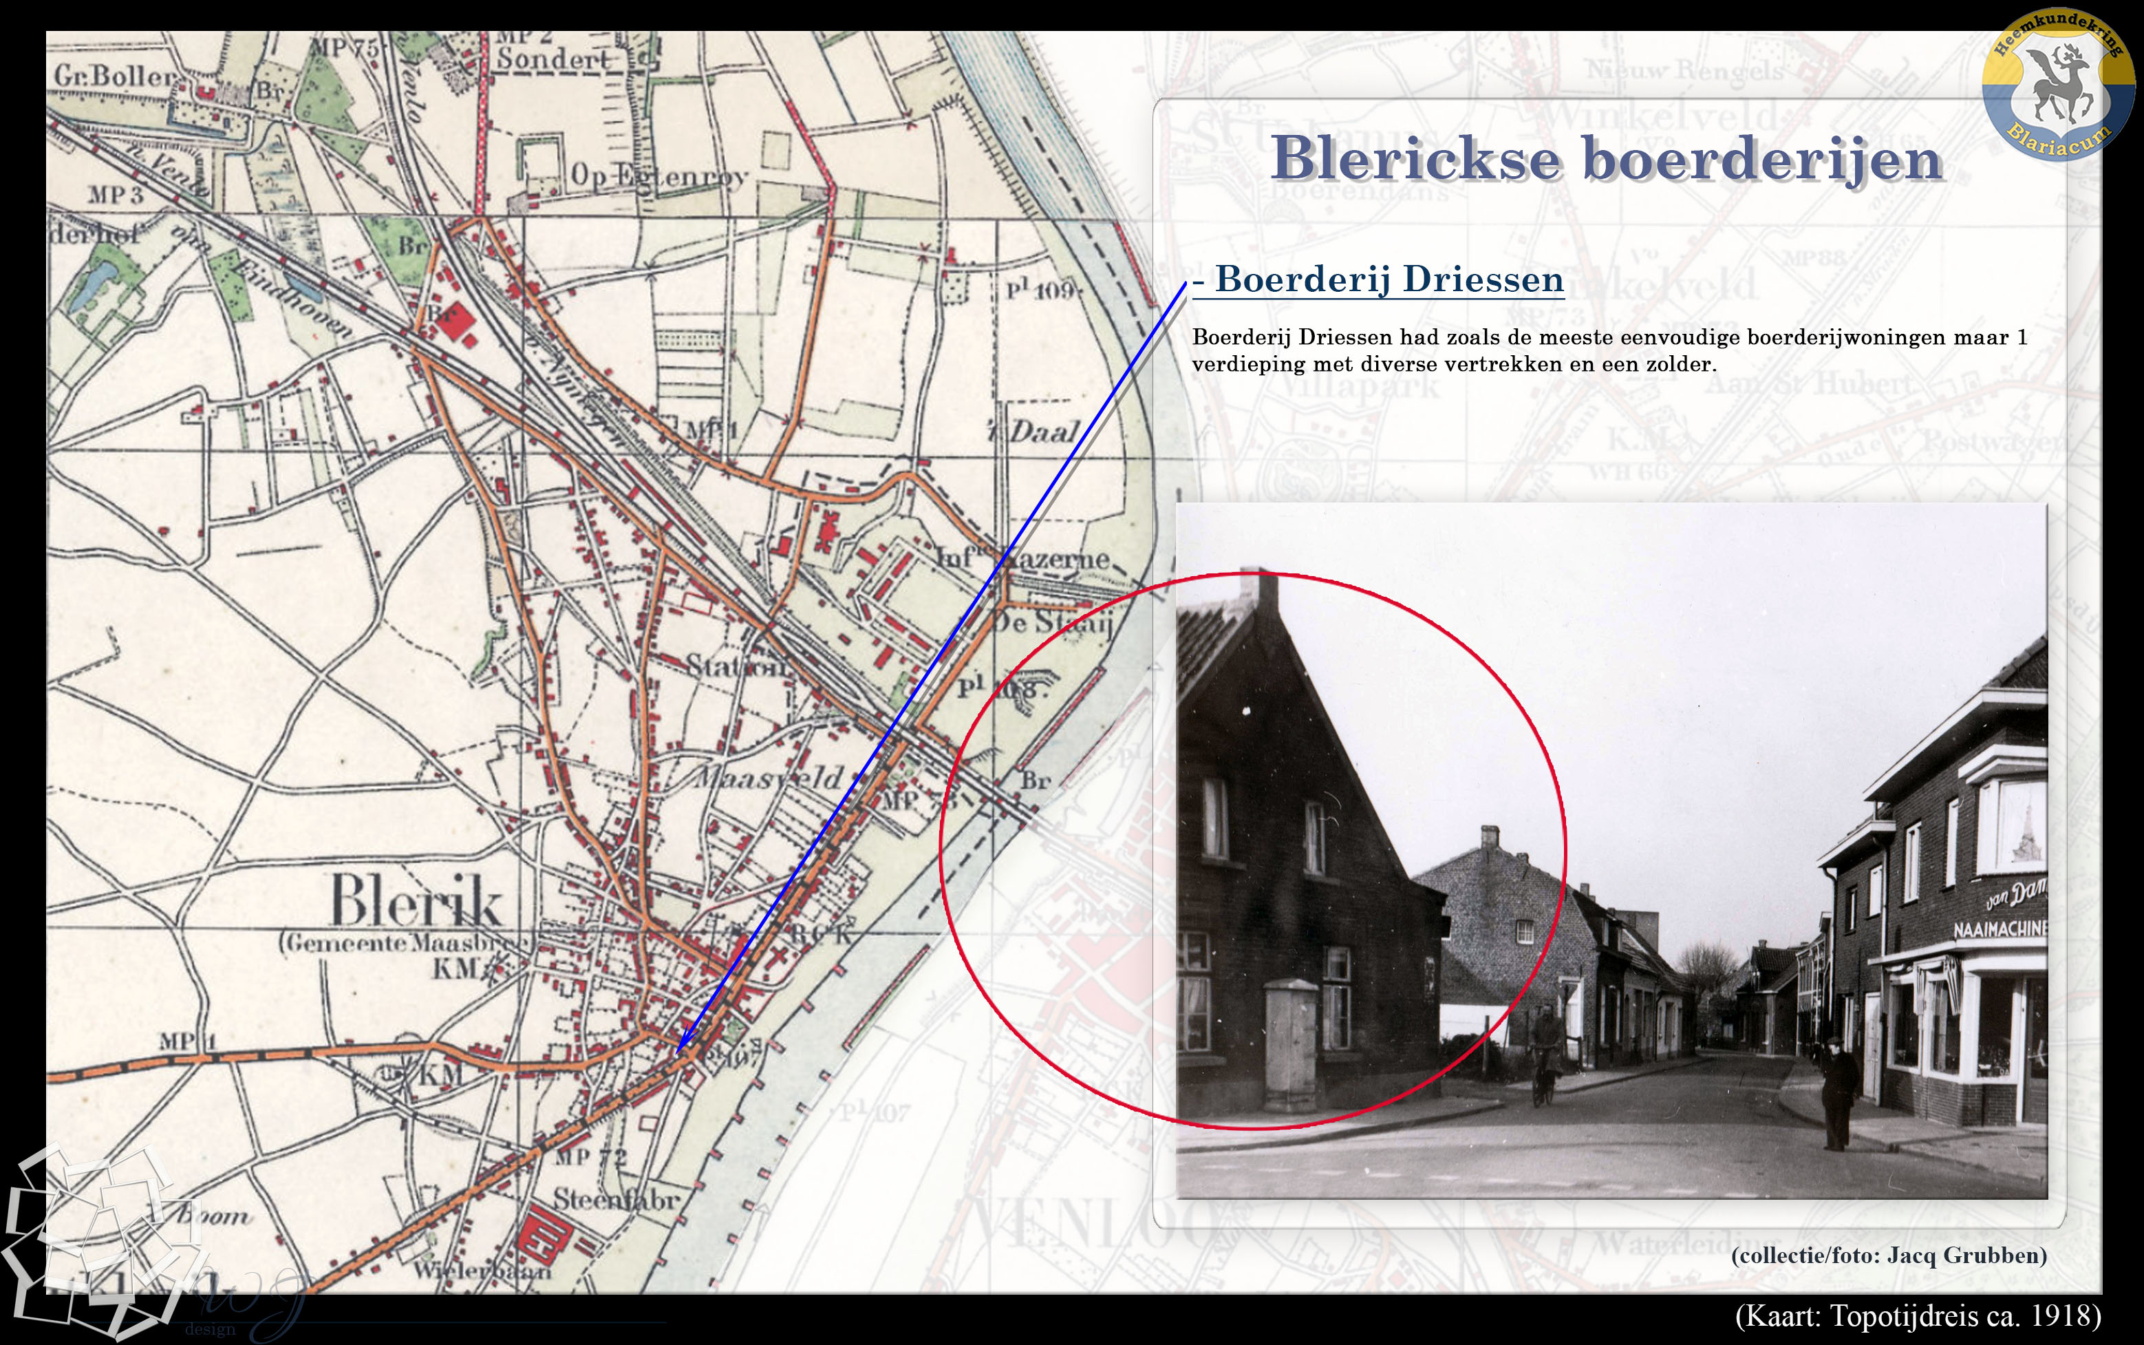Click the Infie Kazerne label on the map

click(1022, 559)
